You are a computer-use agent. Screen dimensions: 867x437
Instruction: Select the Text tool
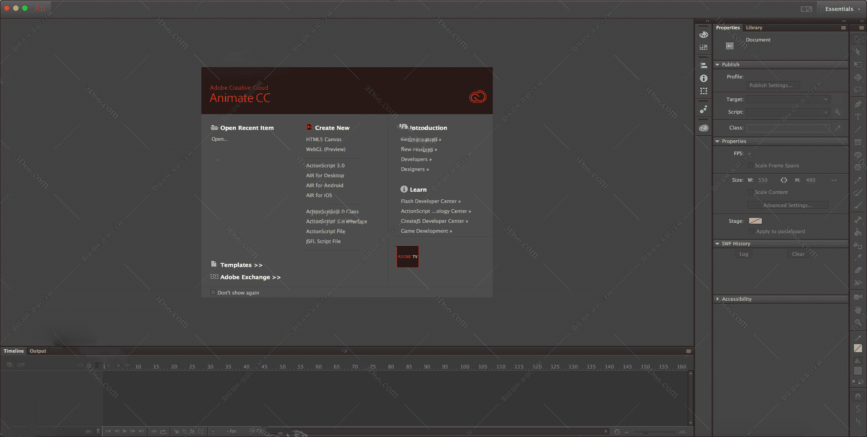click(858, 117)
